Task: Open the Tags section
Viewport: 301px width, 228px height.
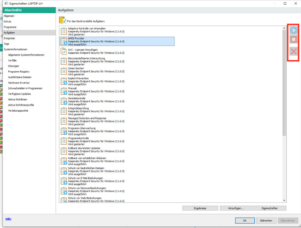Action: pyautogui.click(x=6, y=44)
